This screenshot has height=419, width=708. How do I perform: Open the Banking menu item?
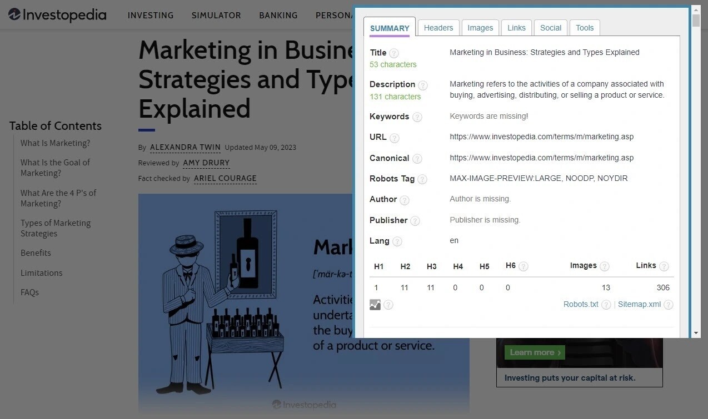tap(278, 16)
